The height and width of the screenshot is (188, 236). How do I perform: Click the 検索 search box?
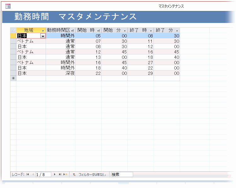click(x=122, y=174)
